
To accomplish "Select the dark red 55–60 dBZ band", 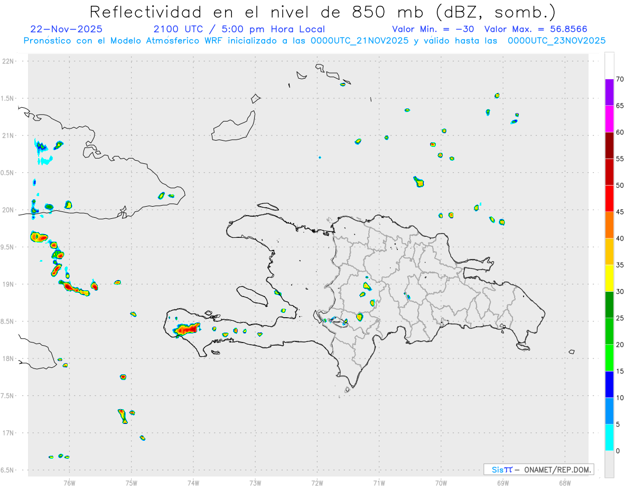I will click(609, 145).
